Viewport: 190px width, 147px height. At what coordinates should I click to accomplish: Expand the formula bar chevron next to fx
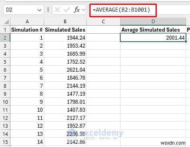coord(84,10)
